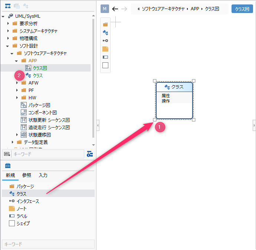Click the 追従走行 シーケンス図 icon

click(24, 127)
